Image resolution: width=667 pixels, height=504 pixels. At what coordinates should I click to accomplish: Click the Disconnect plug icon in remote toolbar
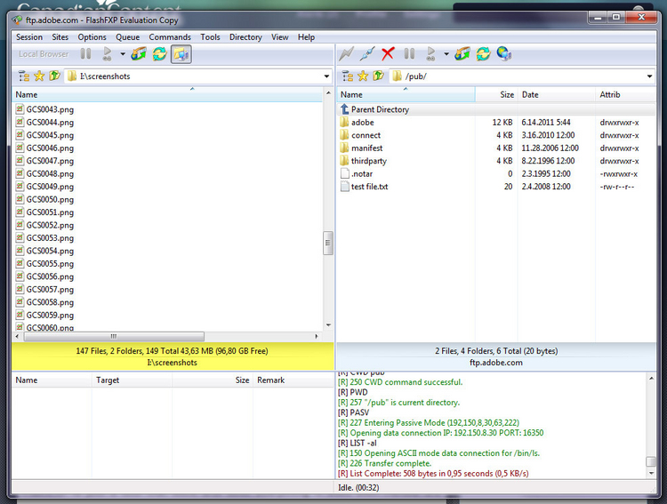[x=366, y=54]
